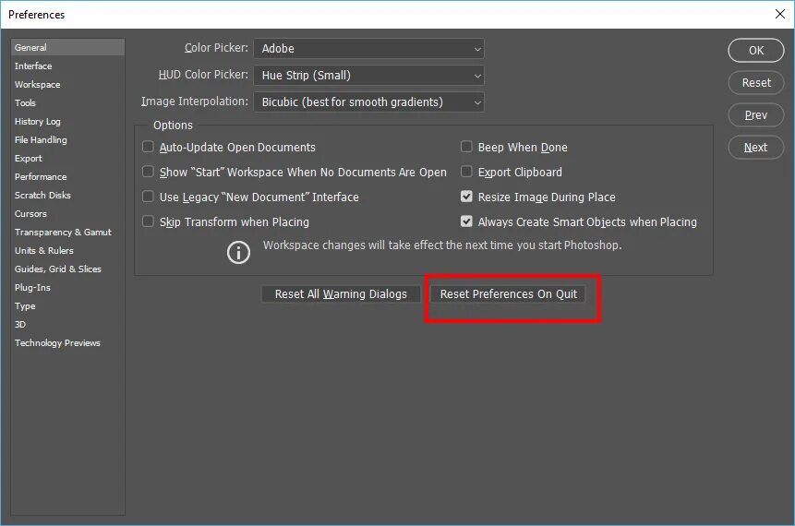
Task: Select 3D preferences category
Action: (x=67, y=325)
